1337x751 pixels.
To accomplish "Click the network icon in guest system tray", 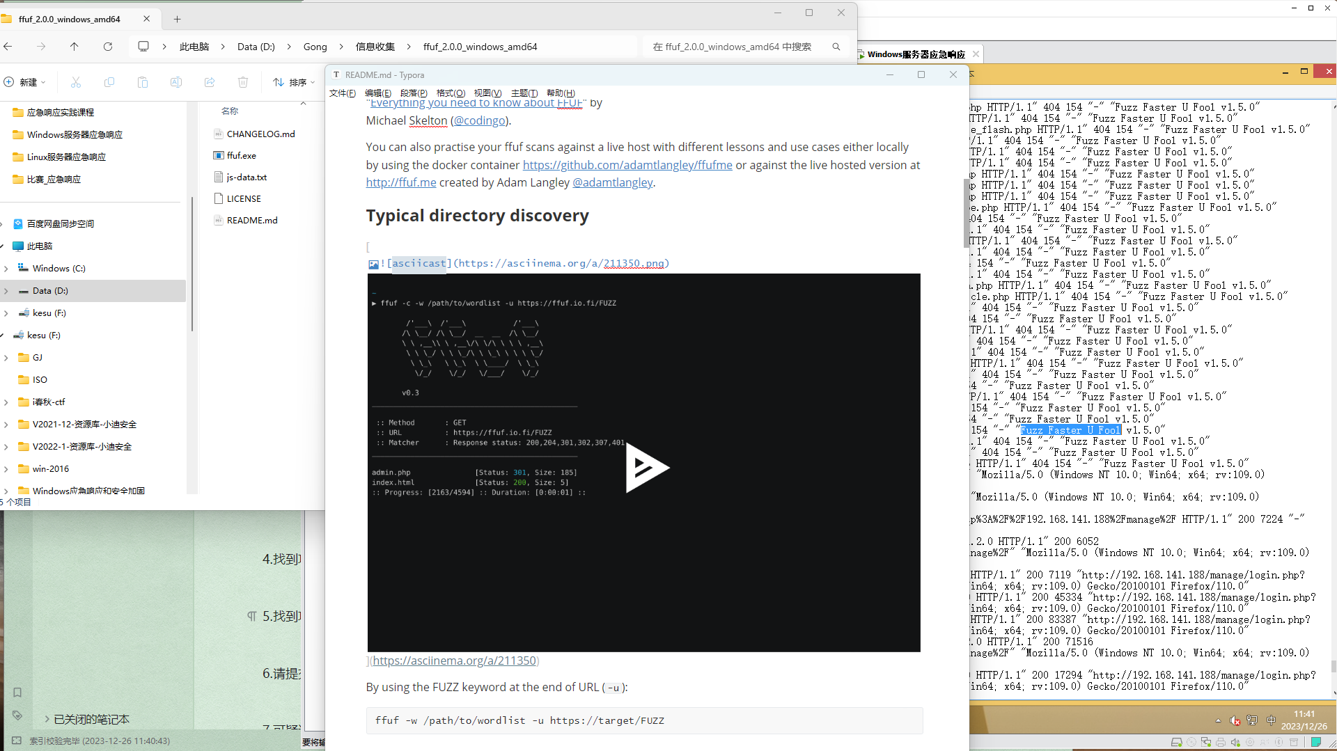I will pyautogui.click(x=1252, y=720).
